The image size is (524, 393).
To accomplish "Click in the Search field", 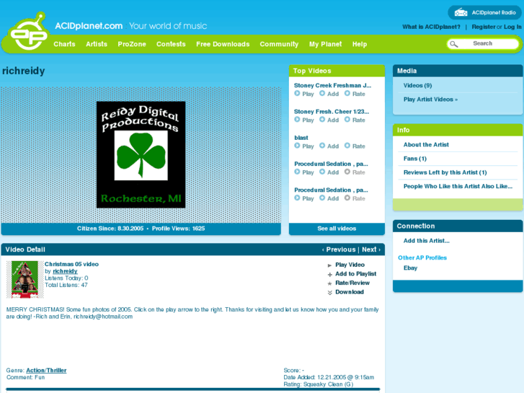I will click(x=483, y=44).
